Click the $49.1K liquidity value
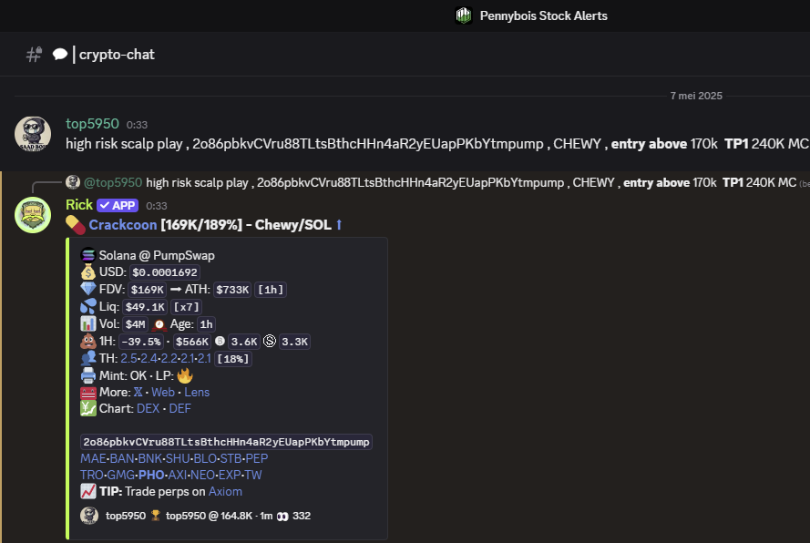 coord(145,307)
